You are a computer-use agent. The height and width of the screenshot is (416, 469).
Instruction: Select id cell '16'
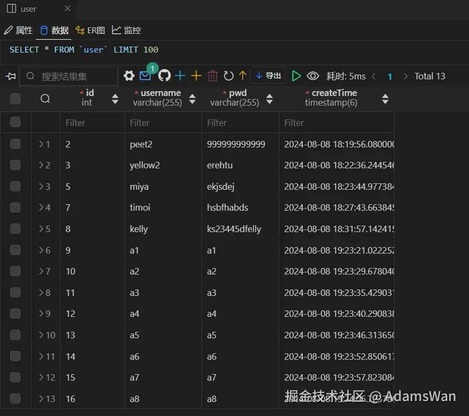tap(71, 399)
